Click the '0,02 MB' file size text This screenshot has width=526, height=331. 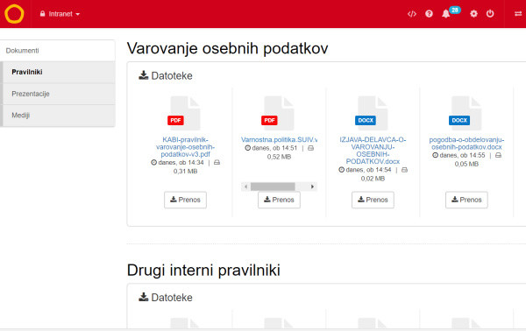[373, 179]
